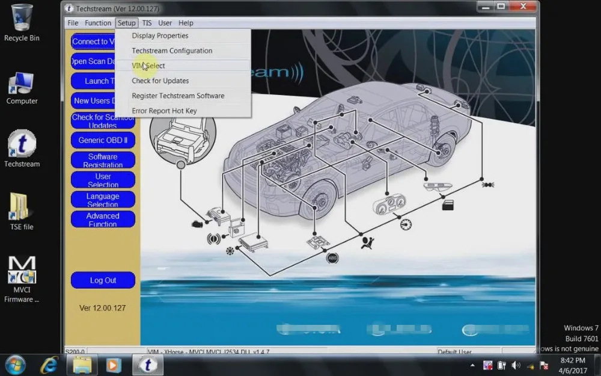Launch Internet Explorer from the taskbar

point(49,365)
